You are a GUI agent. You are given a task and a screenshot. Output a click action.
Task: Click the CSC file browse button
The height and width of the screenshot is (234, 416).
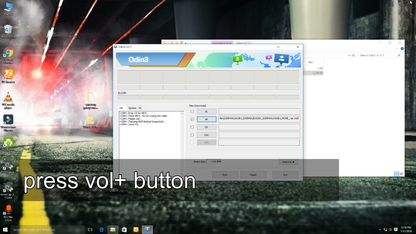click(206, 135)
